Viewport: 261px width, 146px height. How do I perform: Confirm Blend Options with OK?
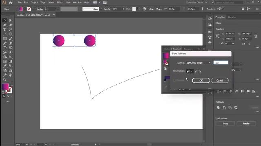click(201, 80)
